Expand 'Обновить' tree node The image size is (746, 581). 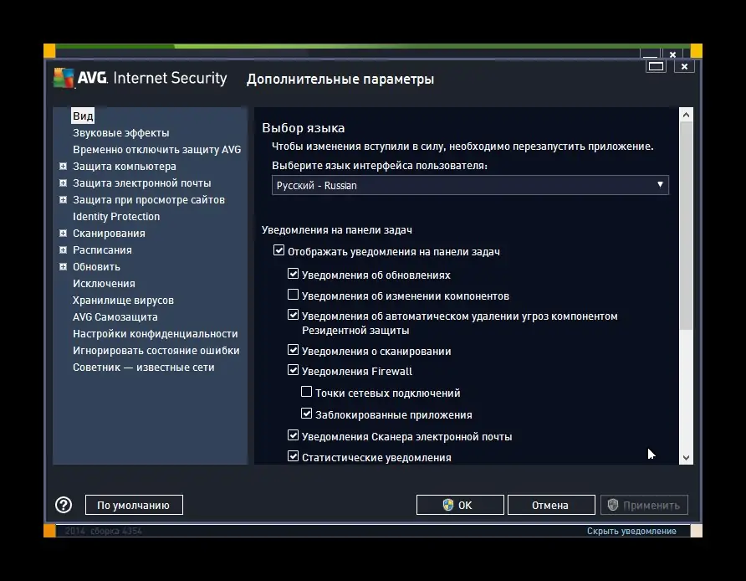point(64,267)
